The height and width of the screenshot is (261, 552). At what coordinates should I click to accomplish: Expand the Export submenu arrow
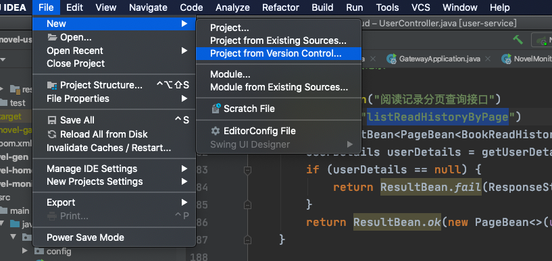(184, 202)
